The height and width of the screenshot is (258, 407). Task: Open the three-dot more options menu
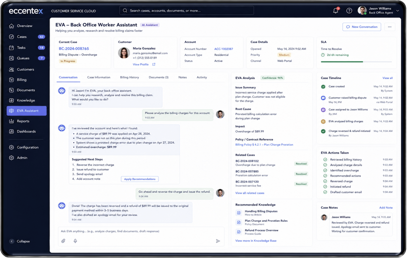pyautogui.click(x=390, y=27)
